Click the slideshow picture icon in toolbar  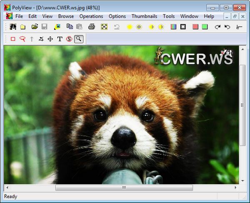57,27
